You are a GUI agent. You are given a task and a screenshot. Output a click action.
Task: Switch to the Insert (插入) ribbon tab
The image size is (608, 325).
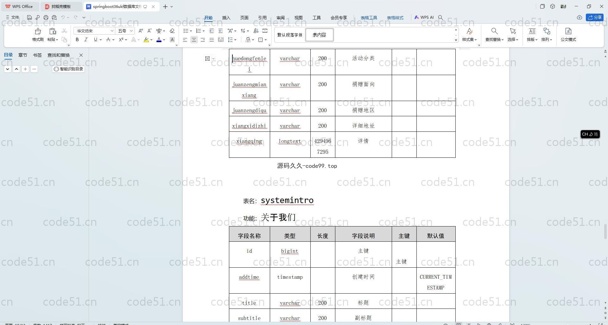tap(226, 18)
